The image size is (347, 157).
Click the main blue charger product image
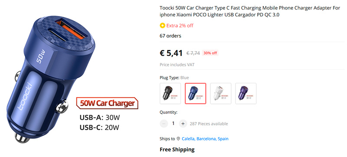tap(53, 79)
